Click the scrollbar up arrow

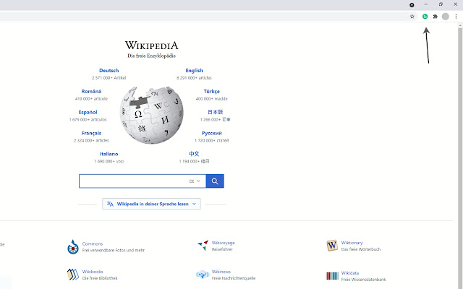point(460,26)
